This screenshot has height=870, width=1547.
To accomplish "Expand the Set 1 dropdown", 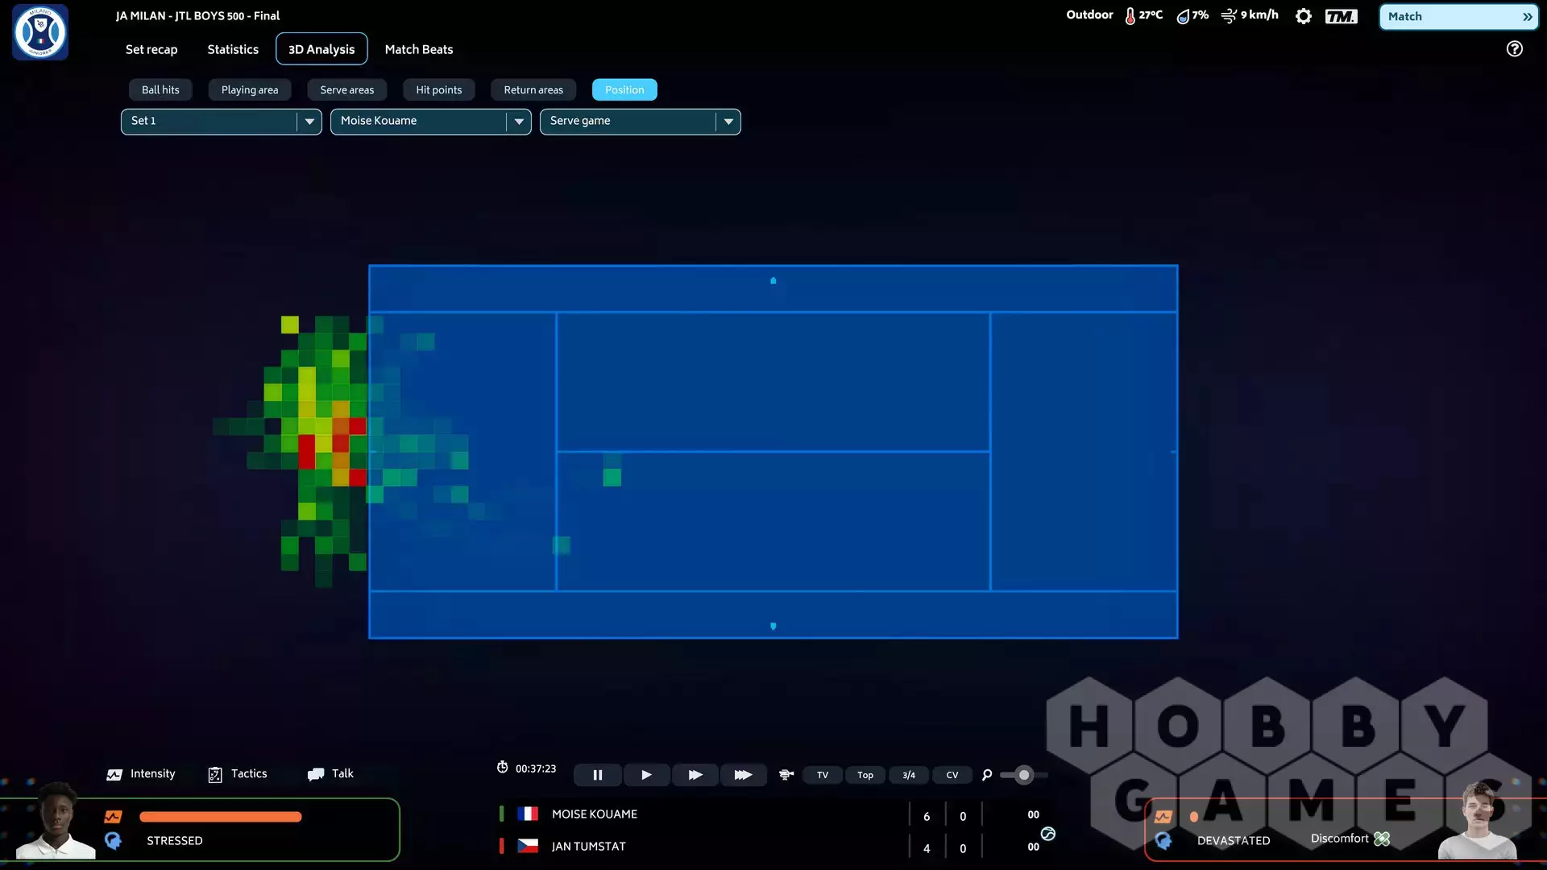I will pyautogui.click(x=309, y=122).
